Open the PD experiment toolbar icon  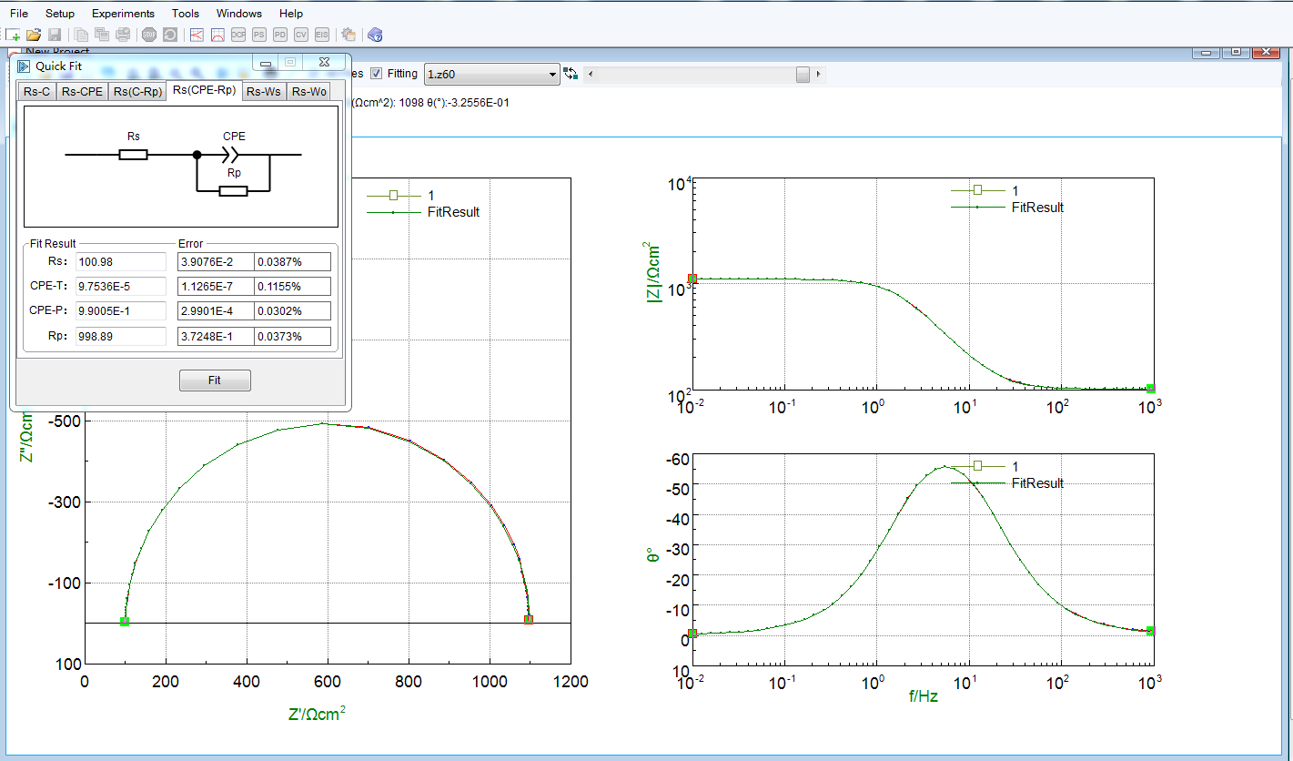pyautogui.click(x=280, y=35)
